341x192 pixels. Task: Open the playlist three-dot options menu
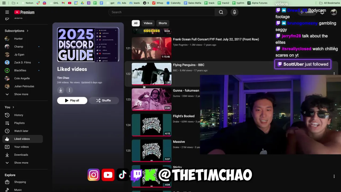pyautogui.click(x=69, y=90)
